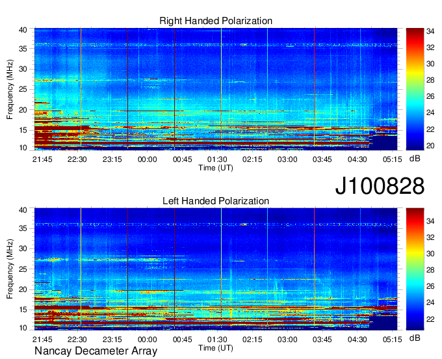The width and height of the screenshot is (442, 359).
Task: Click the 01:30 time tick on Left Handed plot
Action: 217,339
